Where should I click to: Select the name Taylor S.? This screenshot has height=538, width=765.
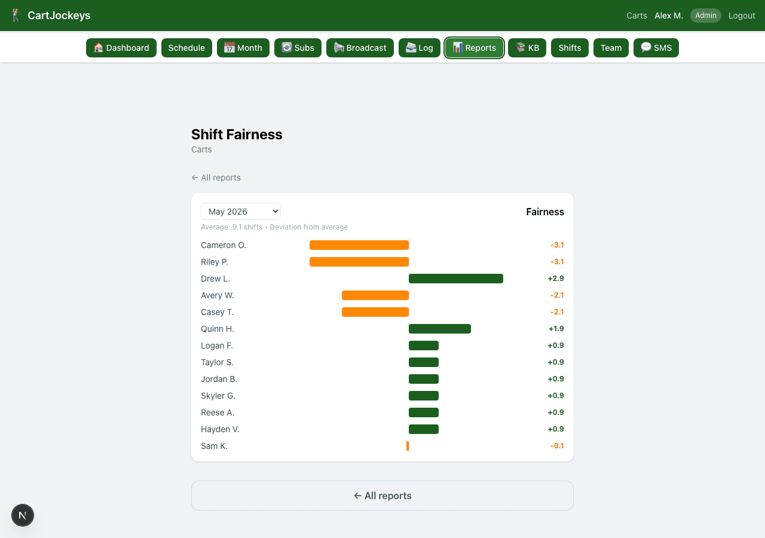click(217, 362)
